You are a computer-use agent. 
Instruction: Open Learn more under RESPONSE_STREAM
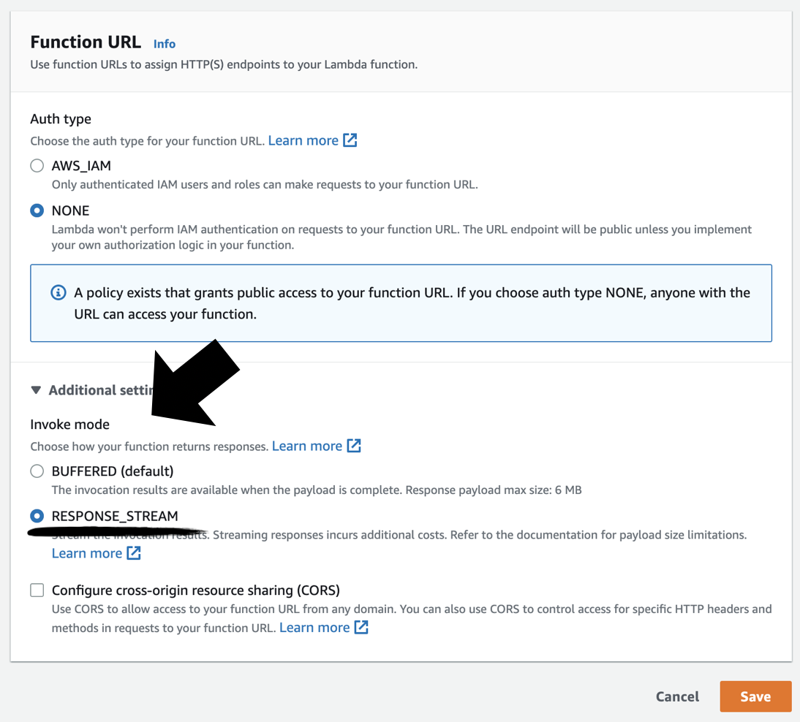tap(86, 553)
